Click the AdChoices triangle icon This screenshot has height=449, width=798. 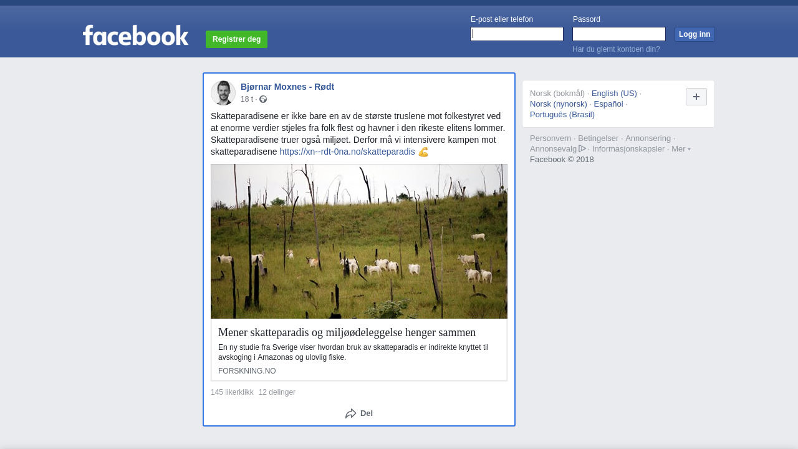tap(582, 148)
